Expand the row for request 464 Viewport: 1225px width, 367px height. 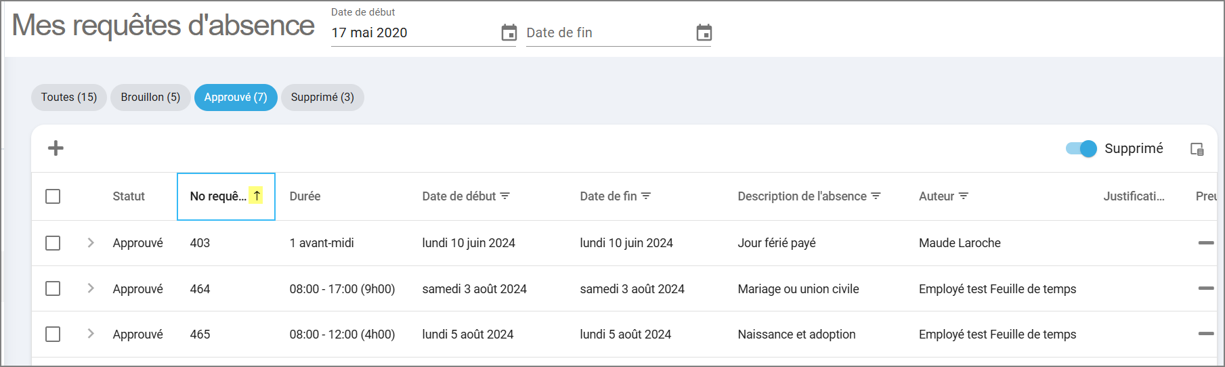point(91,288)
